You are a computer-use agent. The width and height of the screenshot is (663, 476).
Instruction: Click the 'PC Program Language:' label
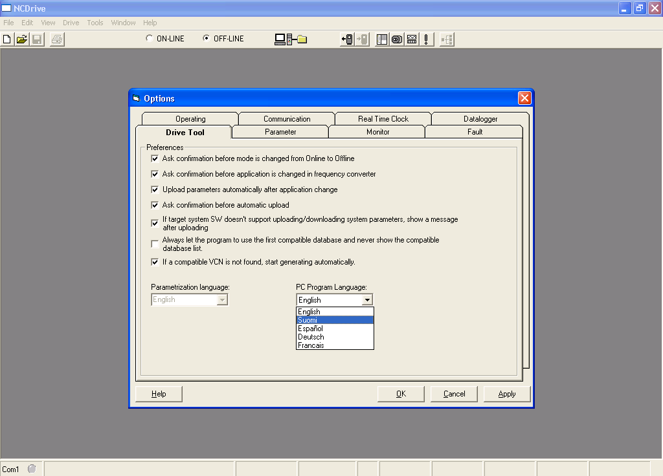pos(331,287)
